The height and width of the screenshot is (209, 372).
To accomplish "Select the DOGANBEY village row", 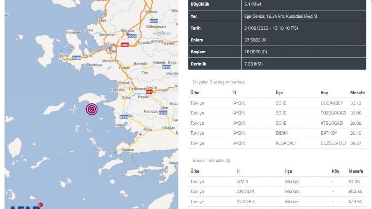I will [x=277, y=103].
